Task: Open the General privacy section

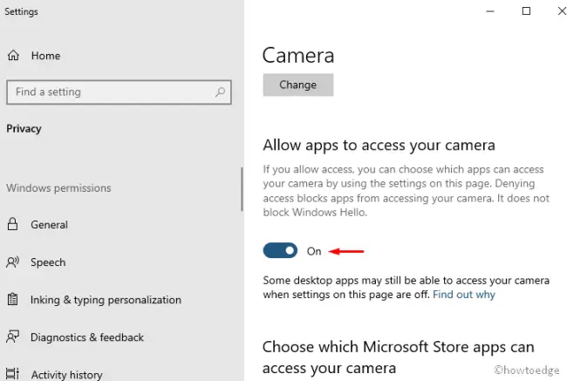Action: pos(49,225)
